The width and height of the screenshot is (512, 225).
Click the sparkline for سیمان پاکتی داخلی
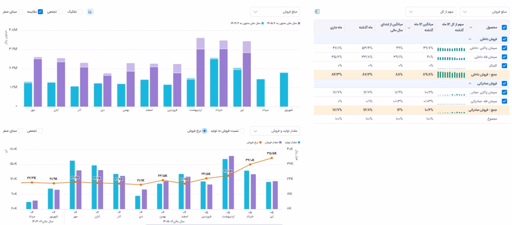pyautogui.click(x=451, y=48)
